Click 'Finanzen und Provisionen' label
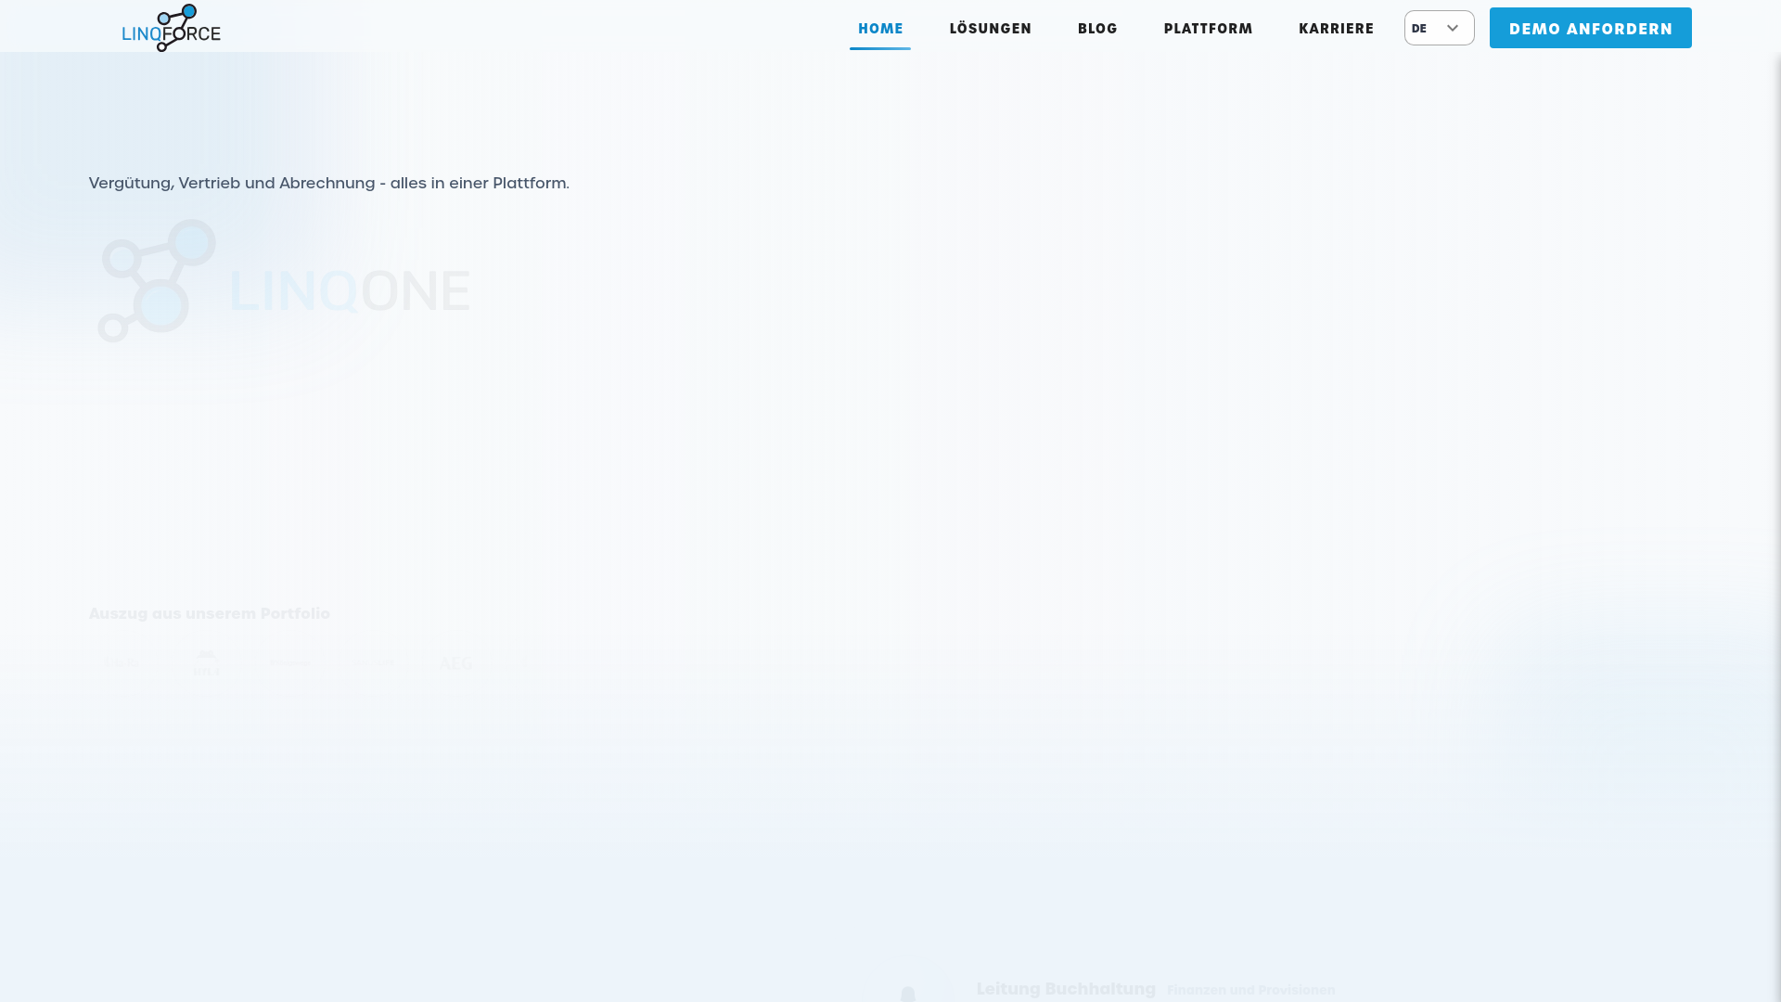This screenshot has width=1781, height=1002. [1250, 990]
